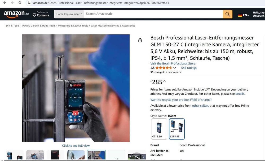Open the 546 ratings link
The image size is (265, 161).
(x=189, y=68)
